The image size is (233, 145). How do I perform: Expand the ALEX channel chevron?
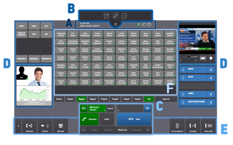[x=211, y=78]
